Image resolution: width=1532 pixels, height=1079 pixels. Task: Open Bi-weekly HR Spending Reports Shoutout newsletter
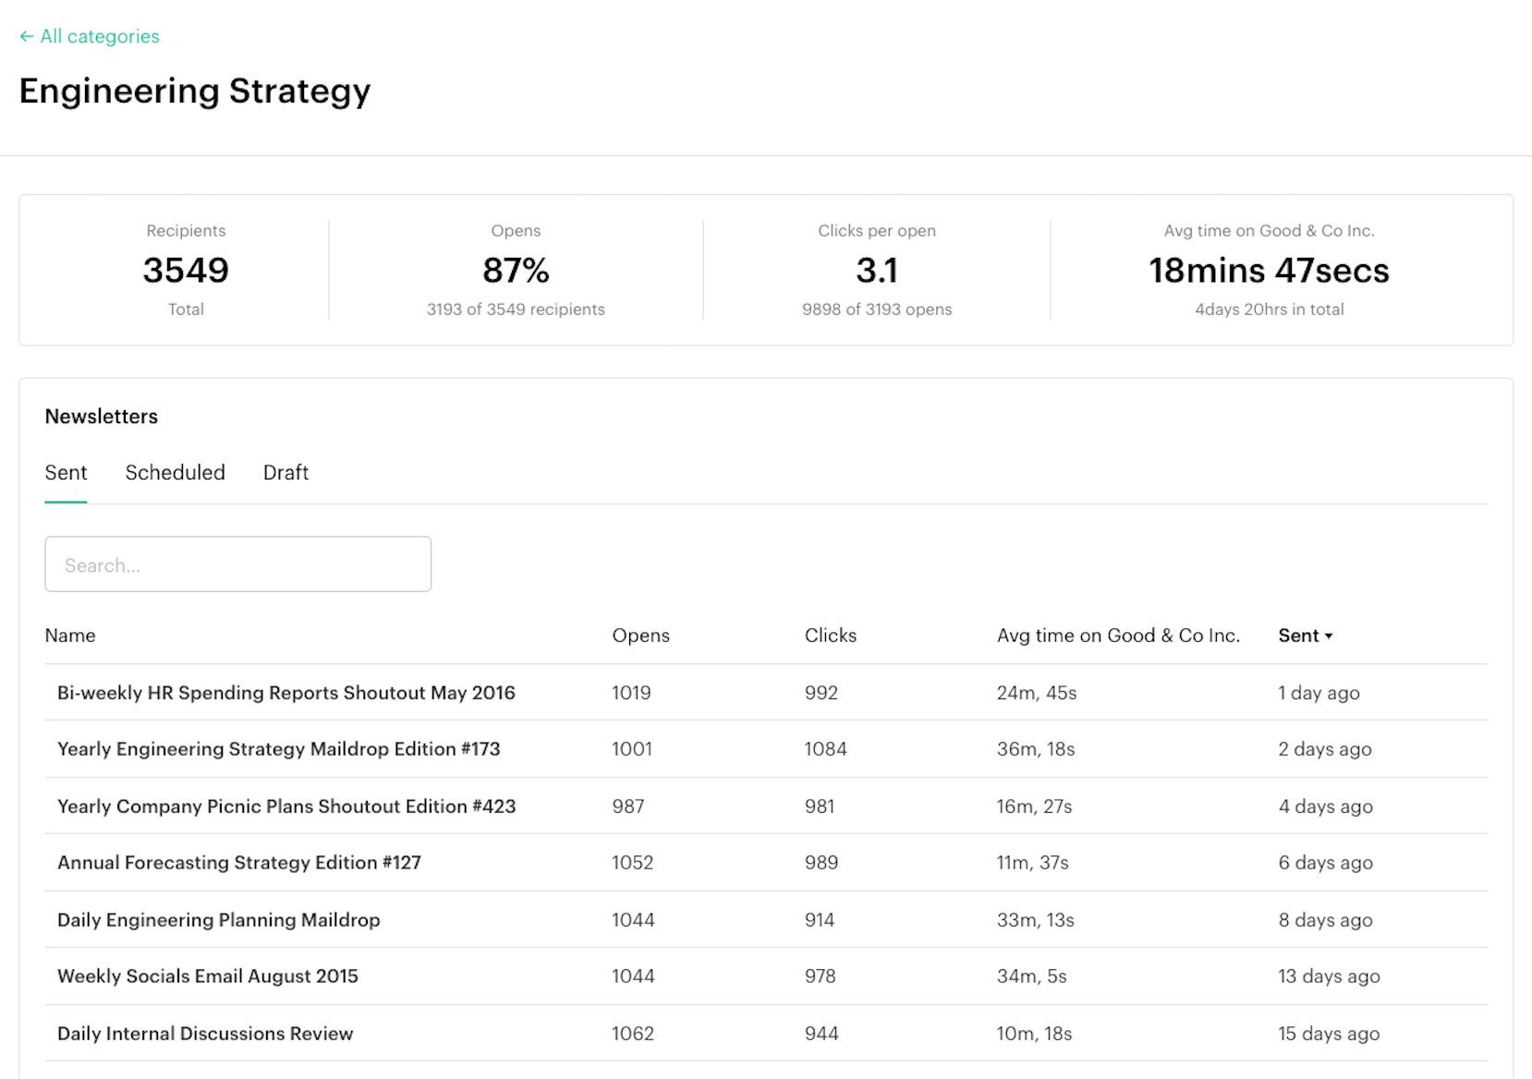point(286,693)
